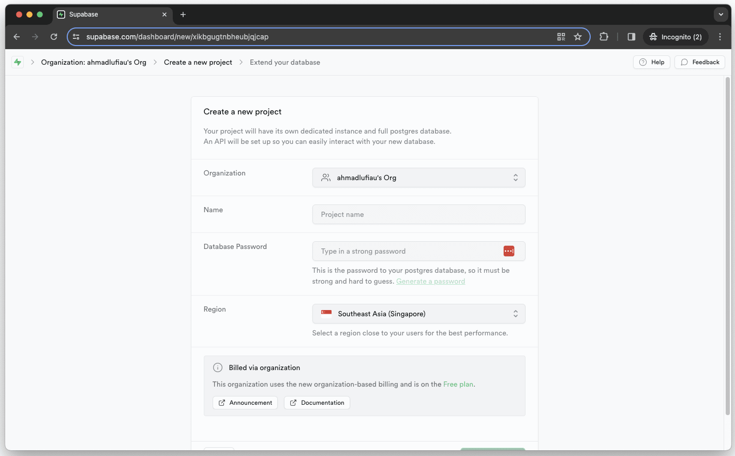
Task: Open a new browser tab with the plus icon
Action: point(183,14)
